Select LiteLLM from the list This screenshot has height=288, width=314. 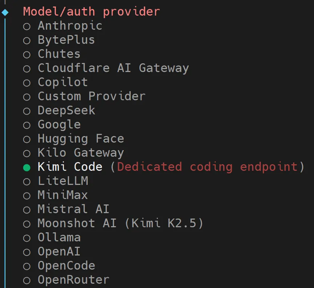[26, 181]
